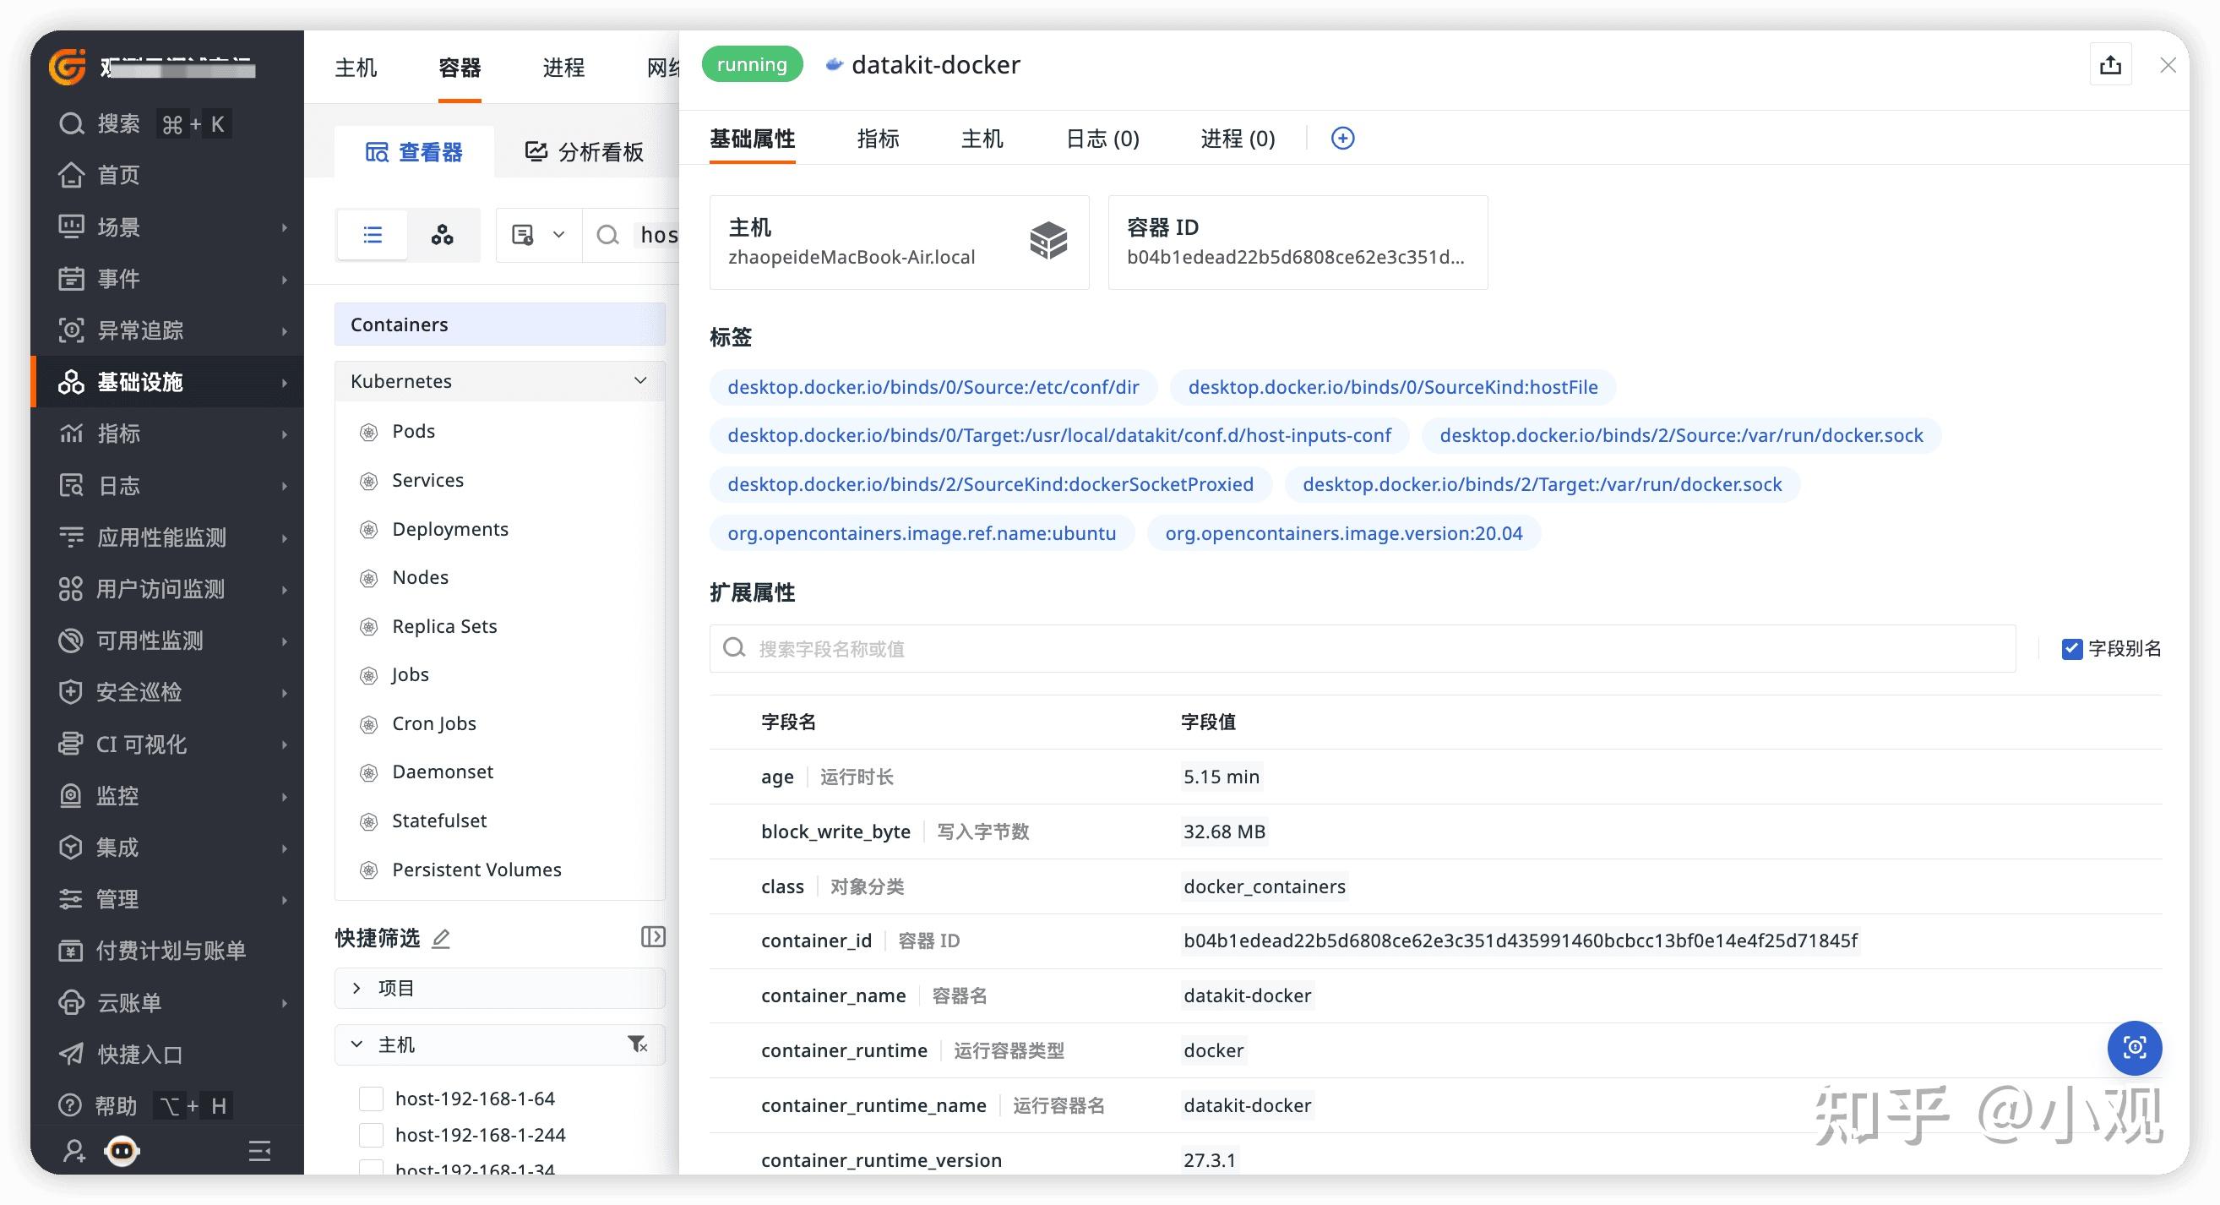Screen dimensions: 2220x1205
Task: Collapse the sidebar using bottom collapse icon
Action: (x=259, y=1152)
